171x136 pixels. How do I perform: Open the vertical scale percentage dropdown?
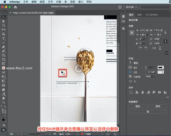(x=161, y=43)
